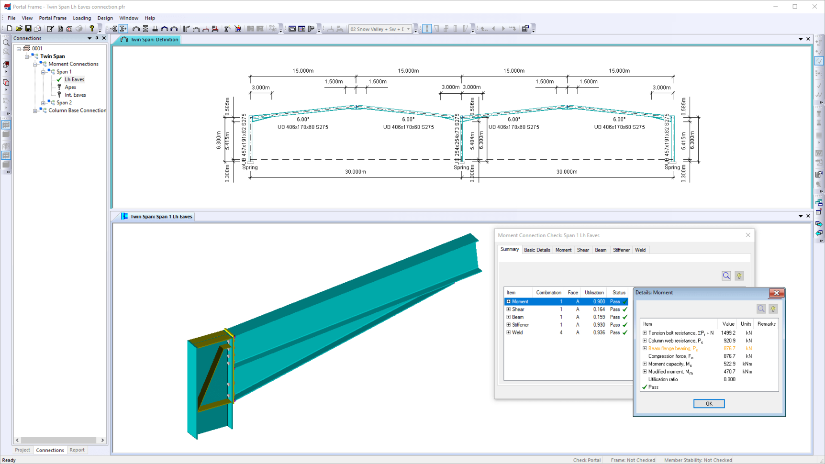Expand the Moment row in summary table

[x=509, y=302]
